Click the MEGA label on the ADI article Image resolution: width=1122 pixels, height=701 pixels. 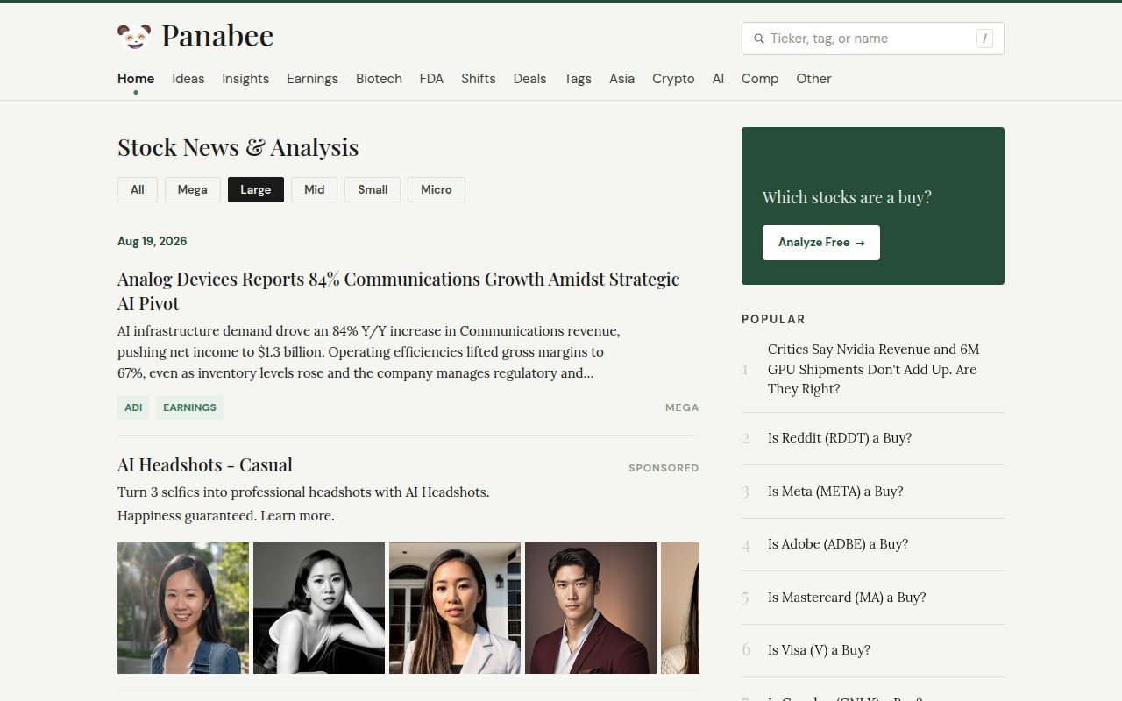[x=682, y=407]
